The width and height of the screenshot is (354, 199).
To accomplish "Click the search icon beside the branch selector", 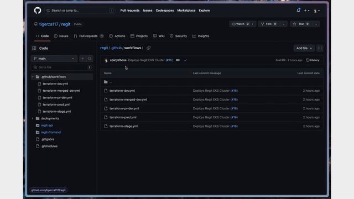I will 90,59.
